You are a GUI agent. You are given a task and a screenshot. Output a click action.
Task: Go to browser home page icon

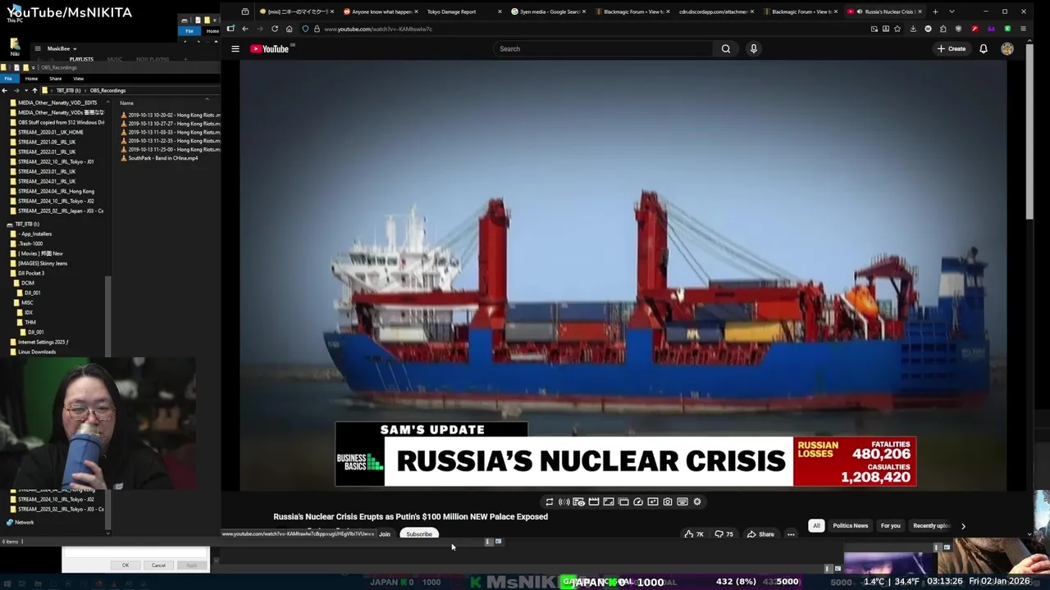point(289,29)
